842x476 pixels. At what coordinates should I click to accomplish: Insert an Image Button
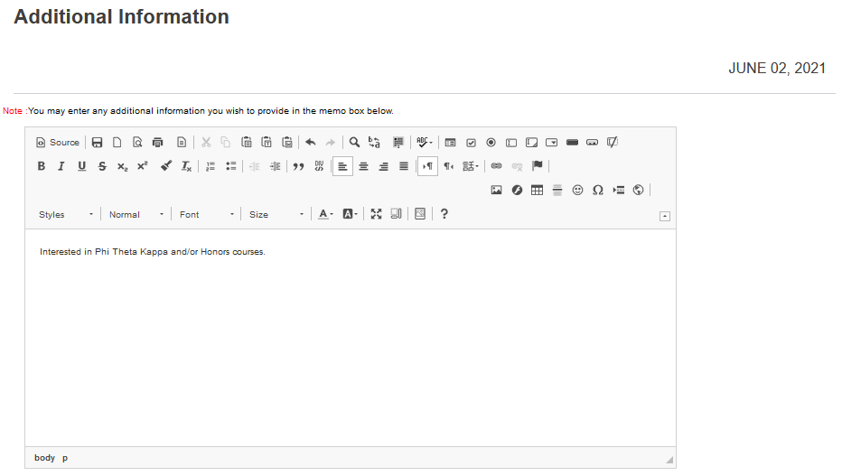point(592,142)
